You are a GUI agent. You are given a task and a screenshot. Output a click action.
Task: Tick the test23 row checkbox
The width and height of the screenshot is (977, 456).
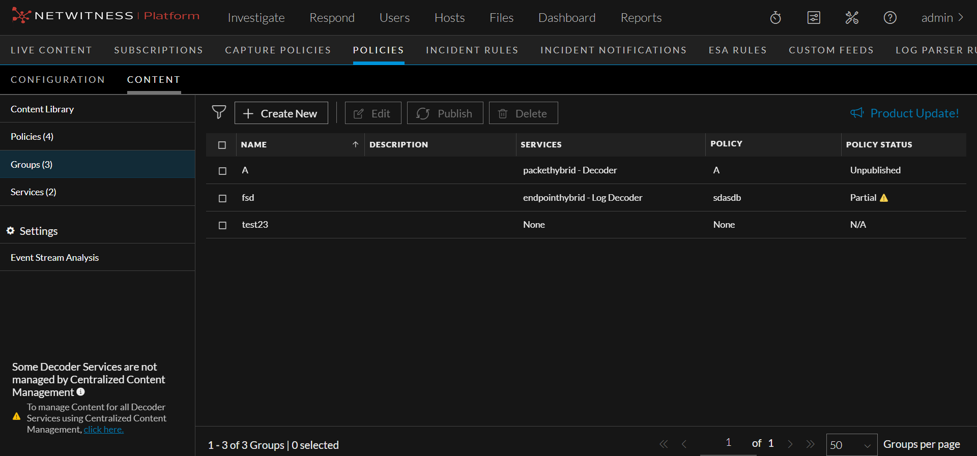[x=222, y=225]
